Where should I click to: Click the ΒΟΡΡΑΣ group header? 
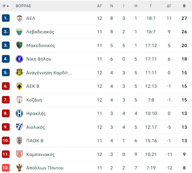pos(23,6)
